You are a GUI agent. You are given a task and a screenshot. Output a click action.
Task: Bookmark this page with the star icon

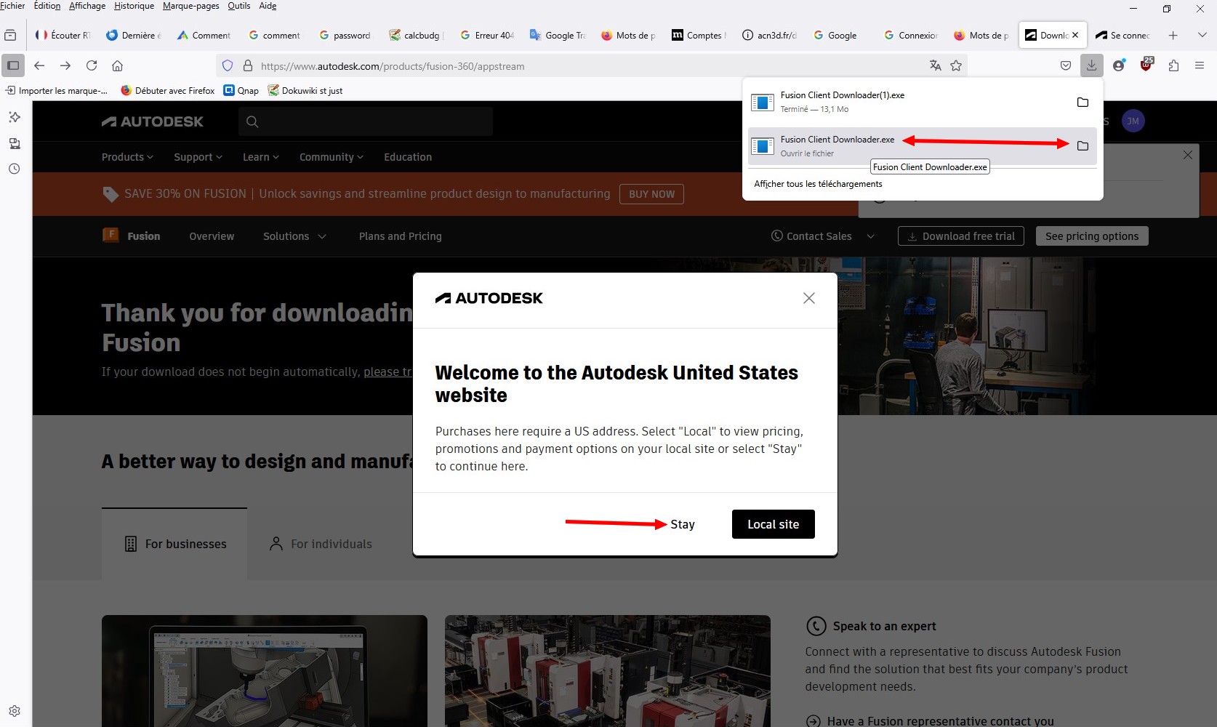pos(956,65)
